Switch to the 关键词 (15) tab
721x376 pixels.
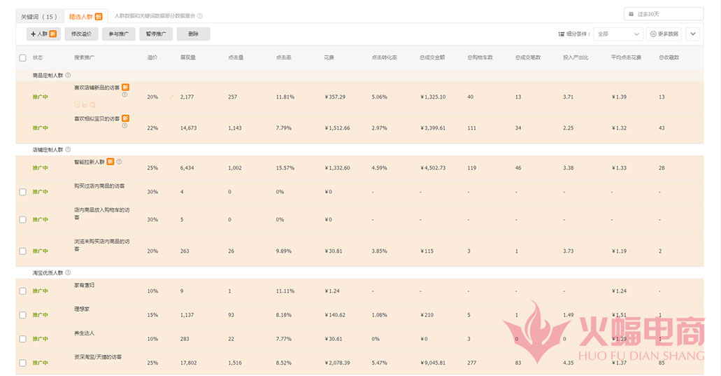click(39, 16)
